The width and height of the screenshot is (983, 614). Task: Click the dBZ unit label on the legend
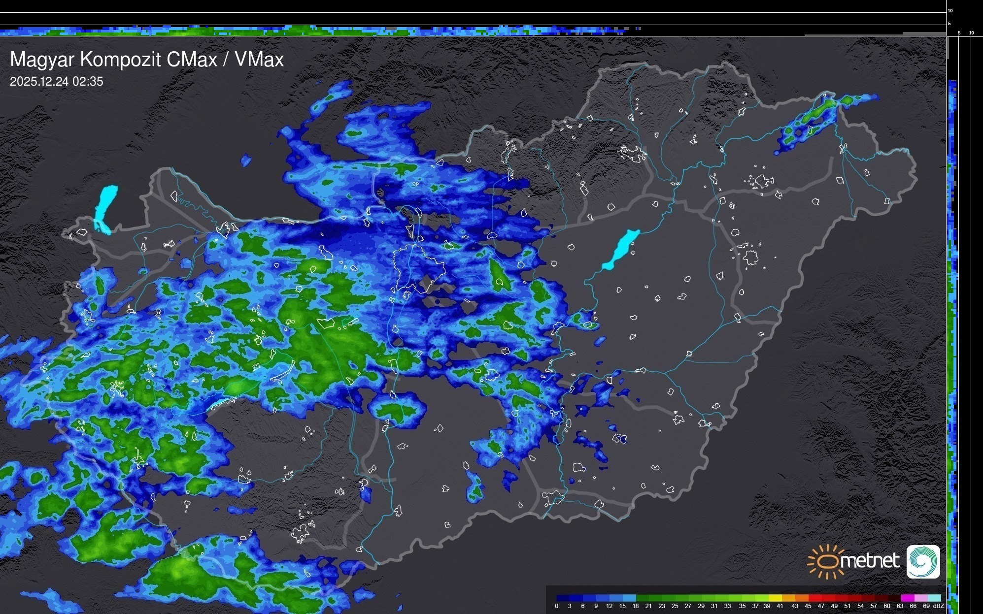coord(939,606)
